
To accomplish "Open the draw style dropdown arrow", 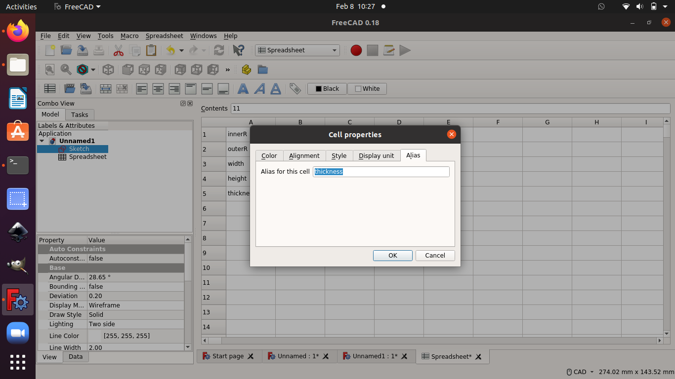I will pos(93,70).
